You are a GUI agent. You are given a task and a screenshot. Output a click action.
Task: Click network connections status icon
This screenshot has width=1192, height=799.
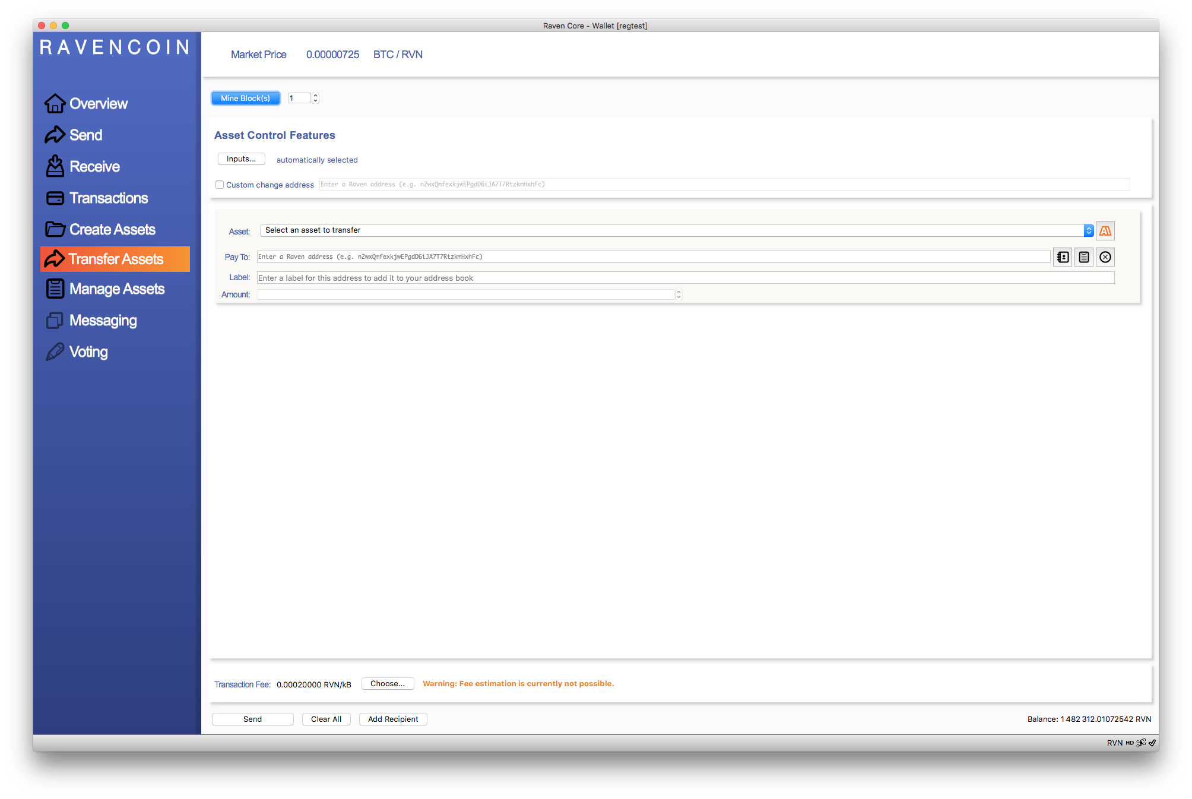[1141, 743]
